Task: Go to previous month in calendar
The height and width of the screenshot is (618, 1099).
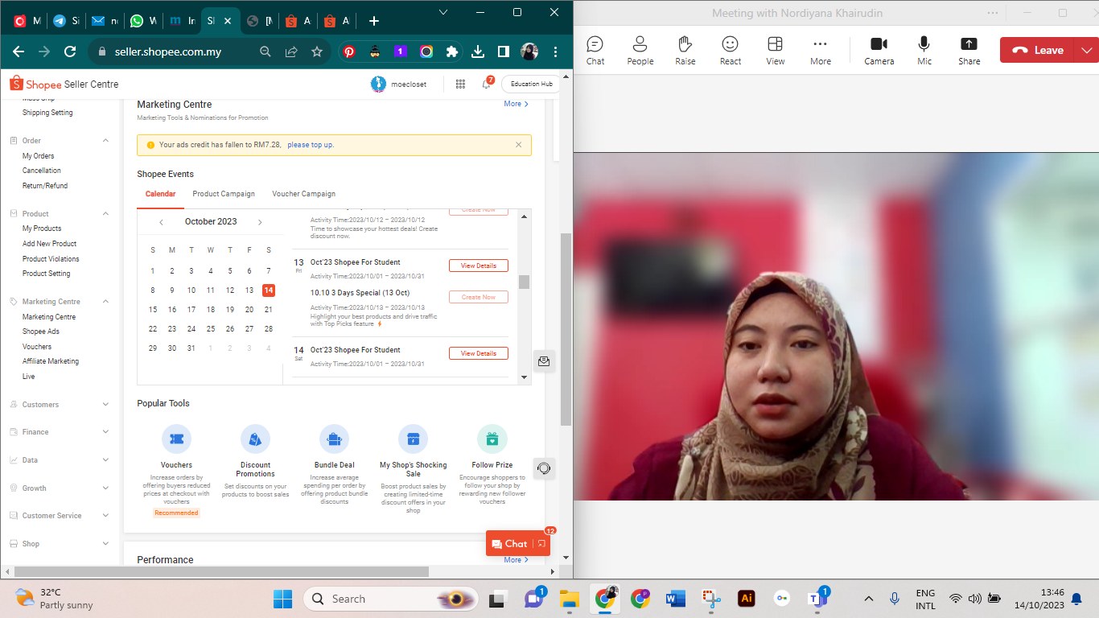Action: click(161, 222)
